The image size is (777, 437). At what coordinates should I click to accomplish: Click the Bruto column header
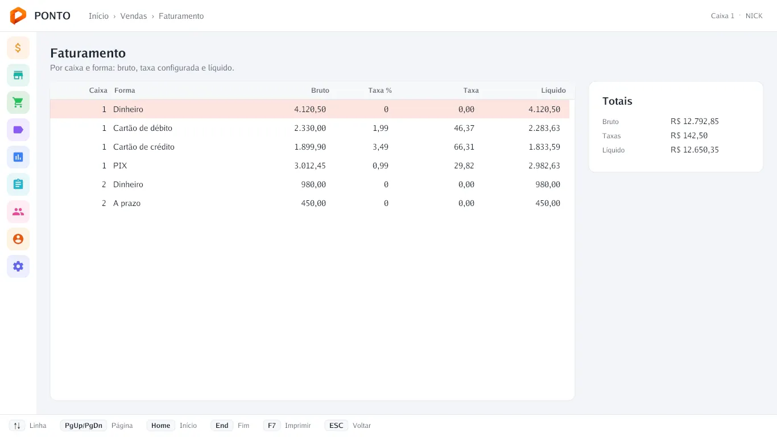(320, 90)
